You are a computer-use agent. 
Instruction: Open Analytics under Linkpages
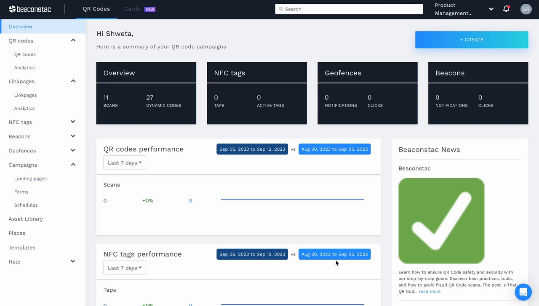tap(24, 108)
